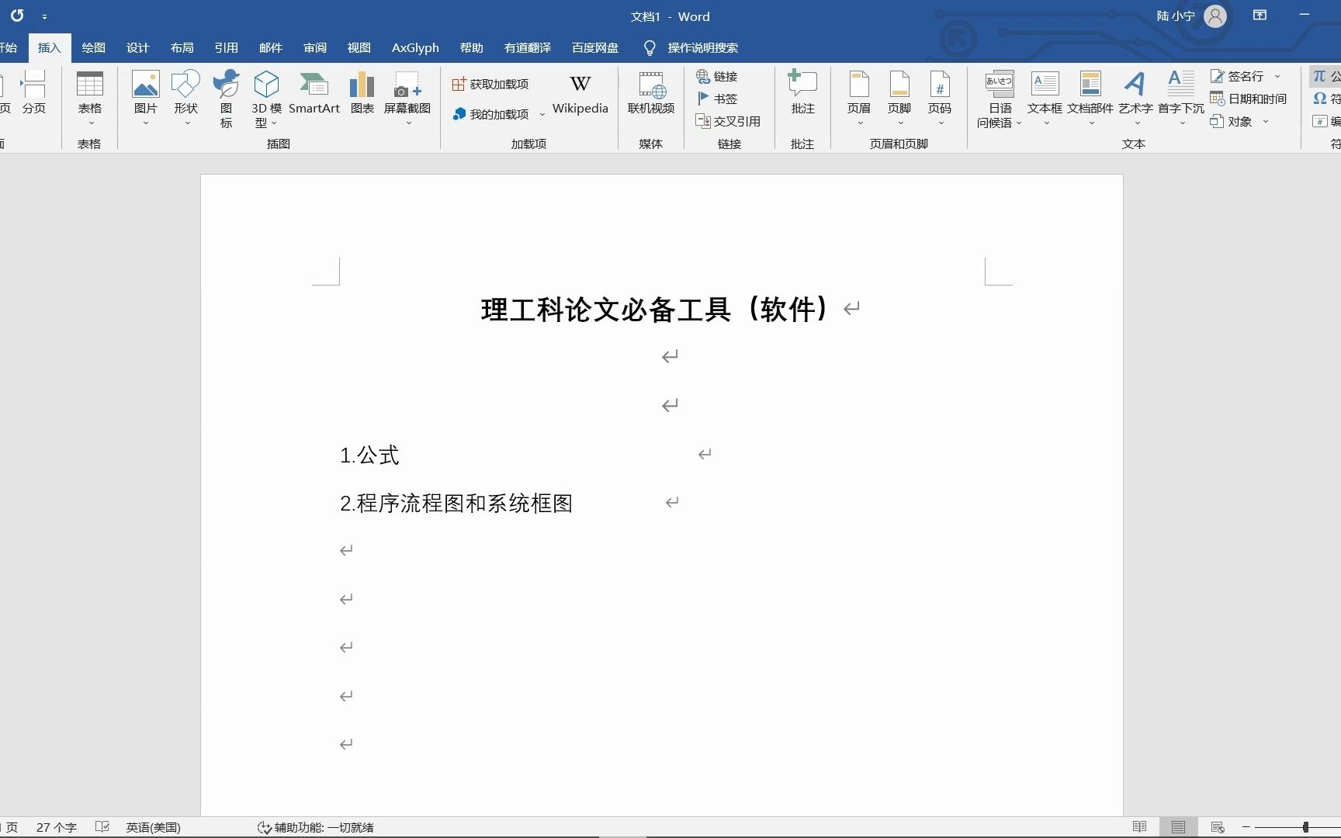Add a comment with 批注
1341x838 pixels.
tap(802, 93)
